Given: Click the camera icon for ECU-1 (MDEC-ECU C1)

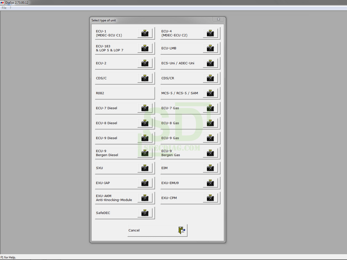Looking at the screenshot, I should (145, 33).
